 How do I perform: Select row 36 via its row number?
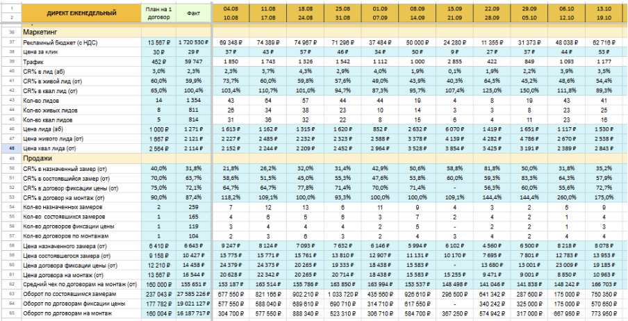11,32
